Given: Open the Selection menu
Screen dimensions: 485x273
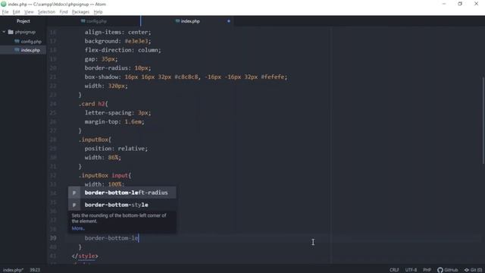Looking at the screenshot, I should coord(46,12).
